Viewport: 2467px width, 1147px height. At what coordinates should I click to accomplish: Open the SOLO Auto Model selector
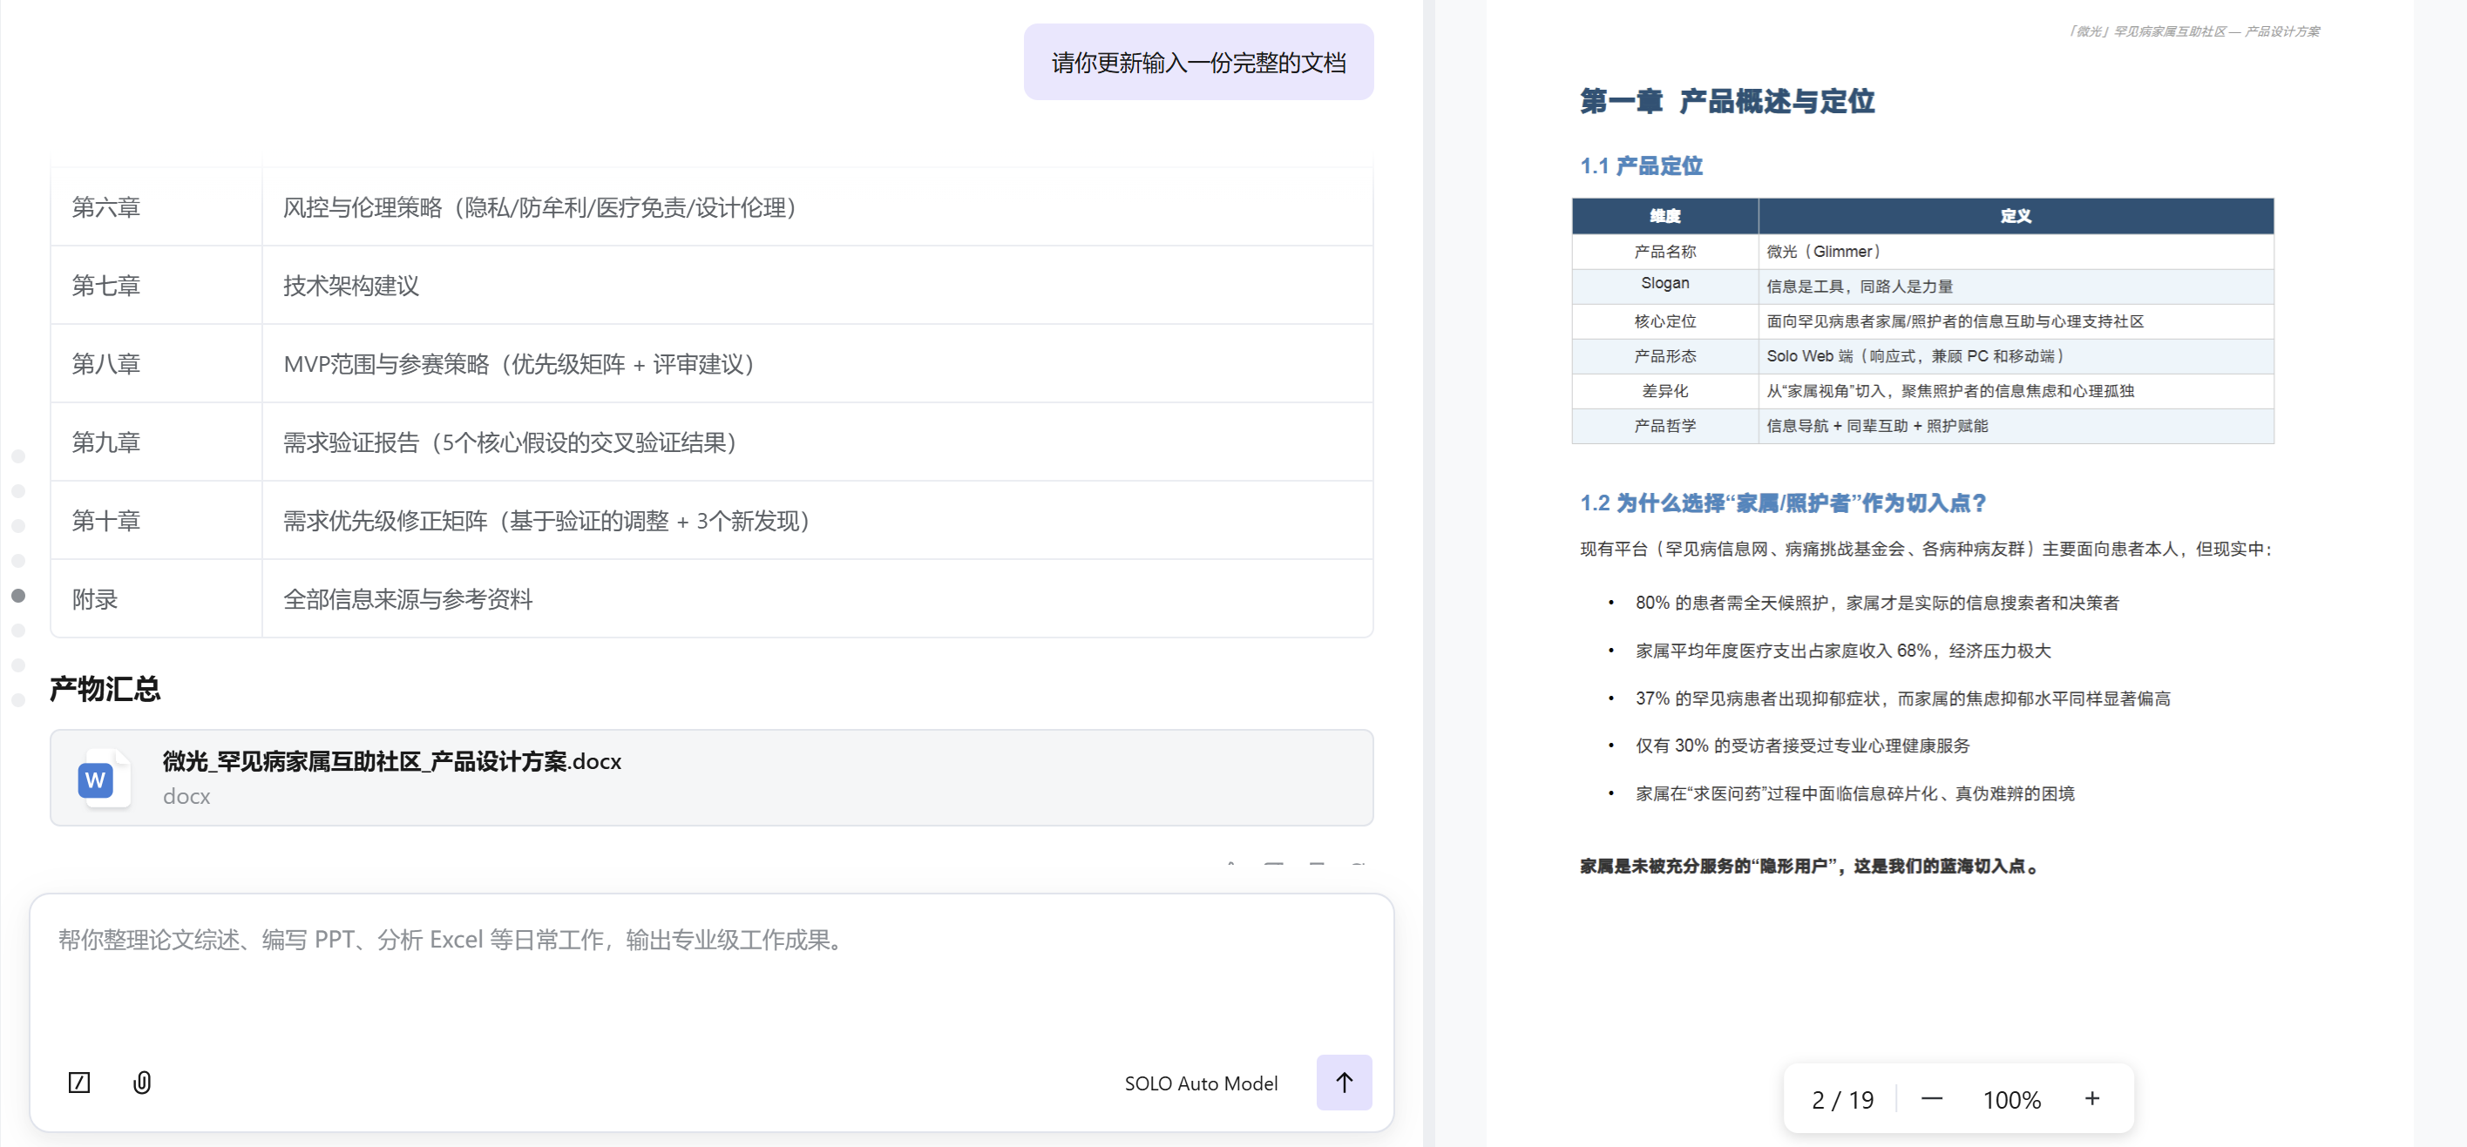[1200, 1083]
